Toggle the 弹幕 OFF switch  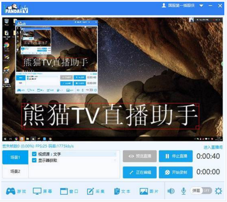tap(201, 191)
